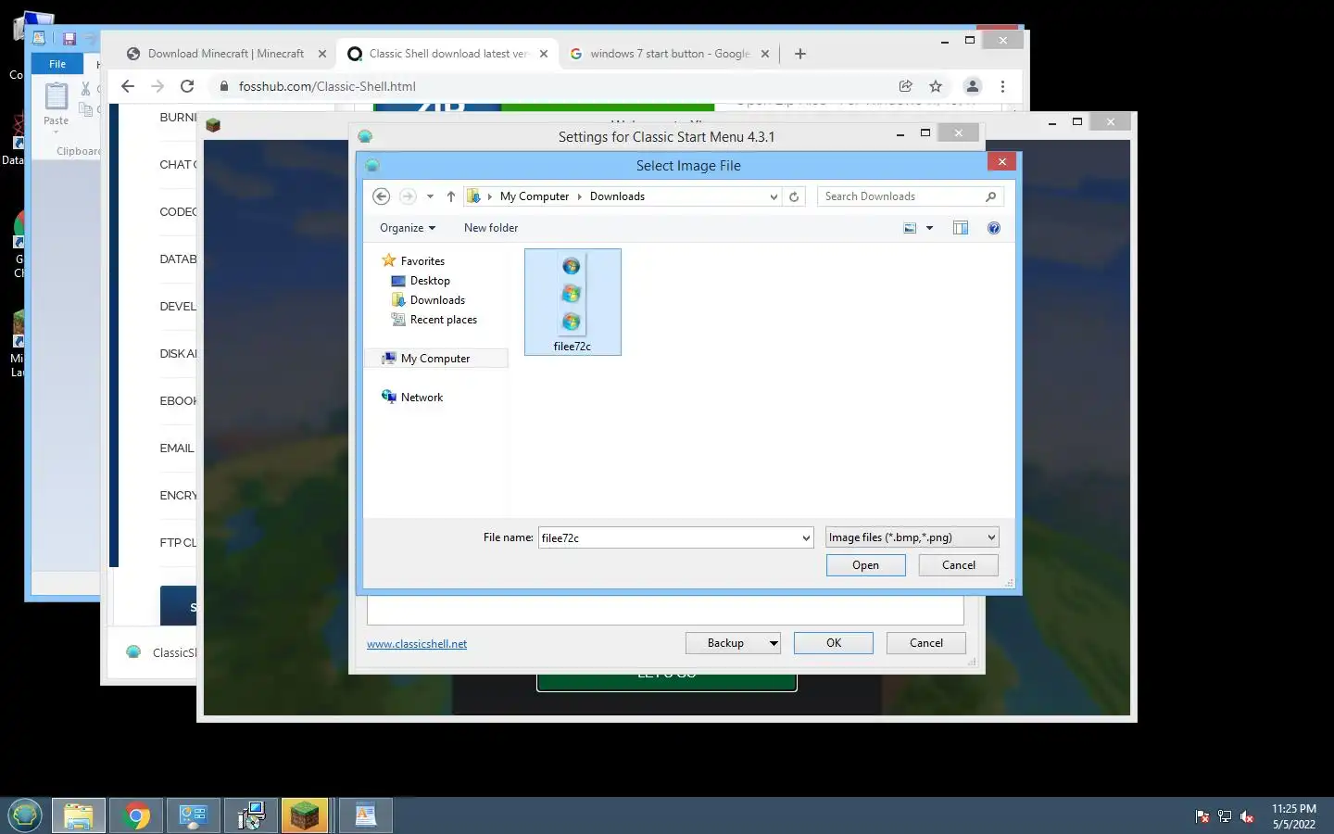The width and height of the screenshot is (1334, 834).
Task: Click the Chrome forward arrow
Action: point(157,86)
